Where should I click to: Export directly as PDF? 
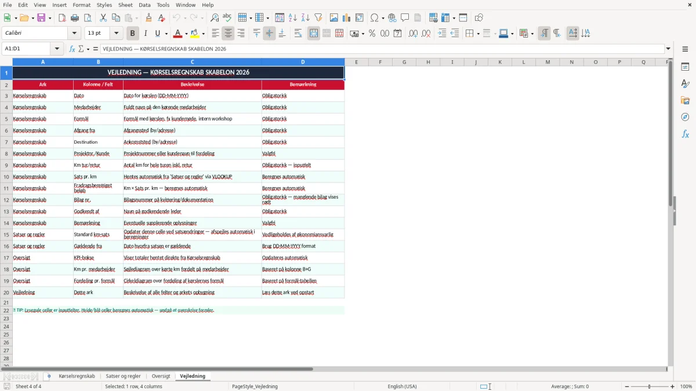[x=62, y=18]
